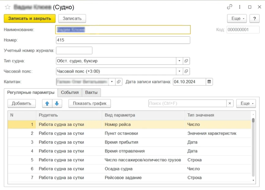This screenshot has width=265, height=190.
Task: Move row down with blue arrow
Action: 57,103
